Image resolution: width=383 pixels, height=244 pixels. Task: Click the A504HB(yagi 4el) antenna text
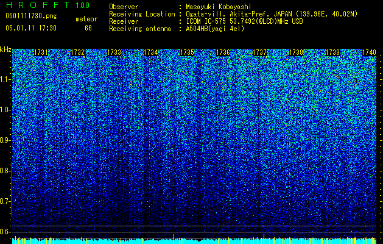[215, 29]
